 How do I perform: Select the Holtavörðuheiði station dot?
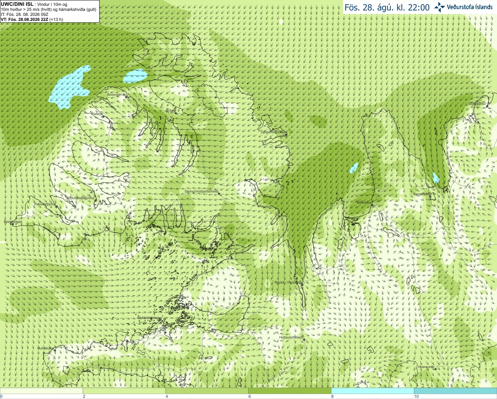pyautogui.click(x=304, y=340)
